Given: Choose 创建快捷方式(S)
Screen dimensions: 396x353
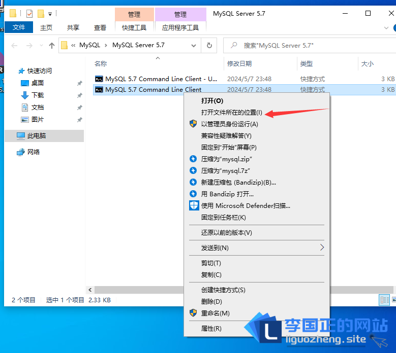Looking at the screenshot, I should tap(257, 290).
